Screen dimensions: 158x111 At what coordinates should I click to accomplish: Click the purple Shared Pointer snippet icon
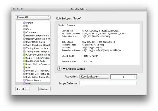tap(24, 80)
